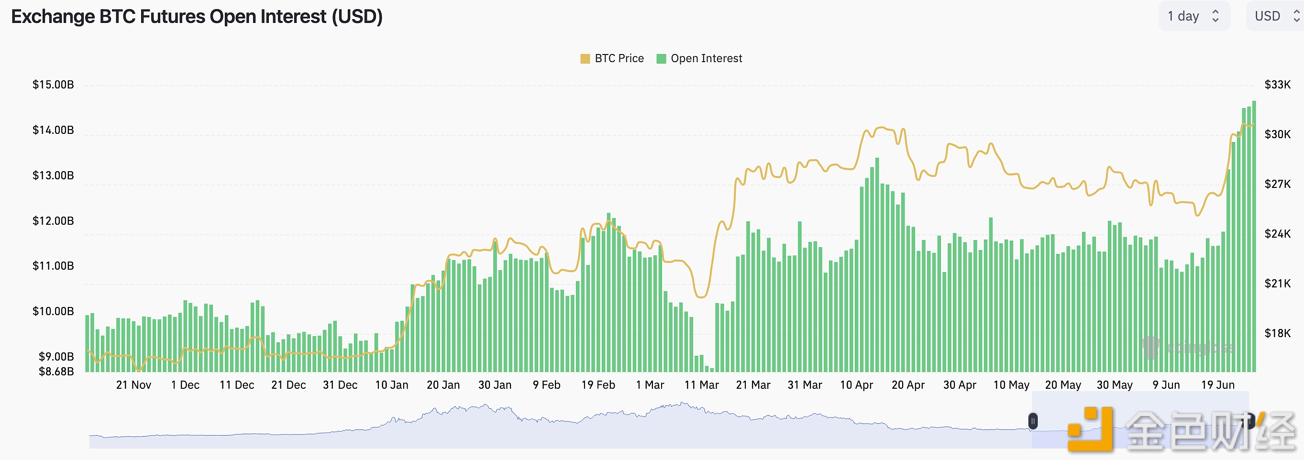Click the 10 Apr date label
1304x460 pixels.
coord(857,385)
